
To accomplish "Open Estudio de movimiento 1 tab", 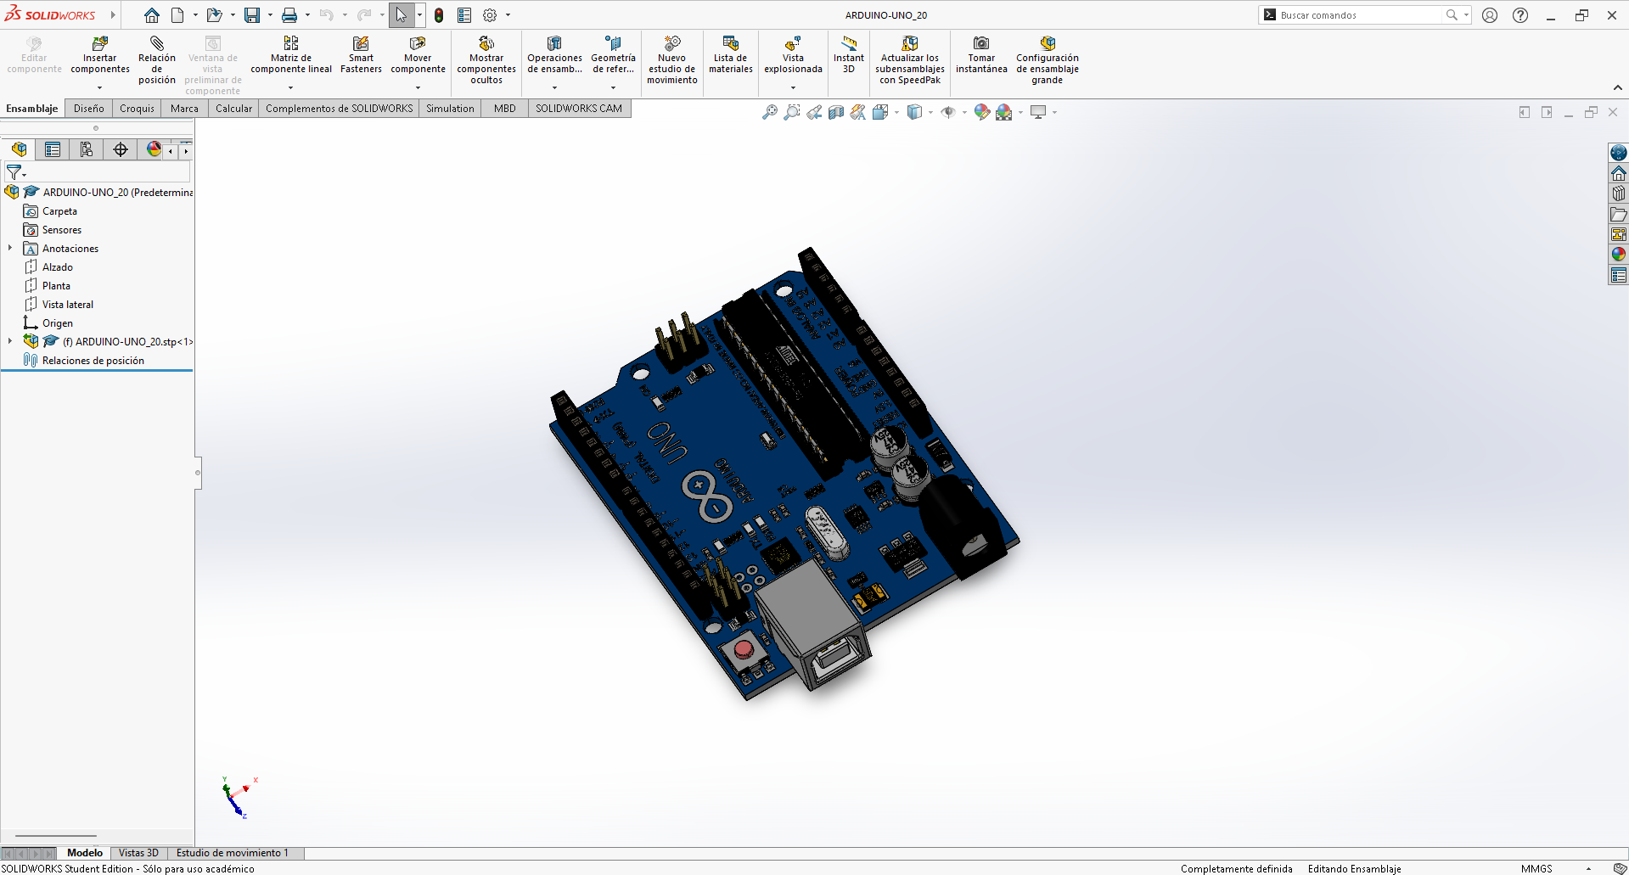I will point(233,853).
